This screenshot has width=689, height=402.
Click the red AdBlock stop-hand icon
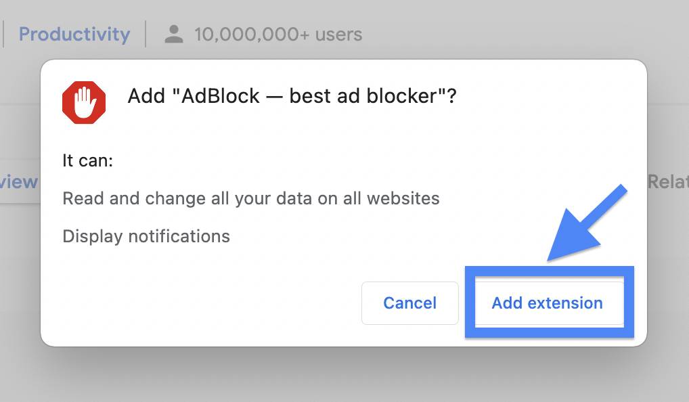pos(83,102)
